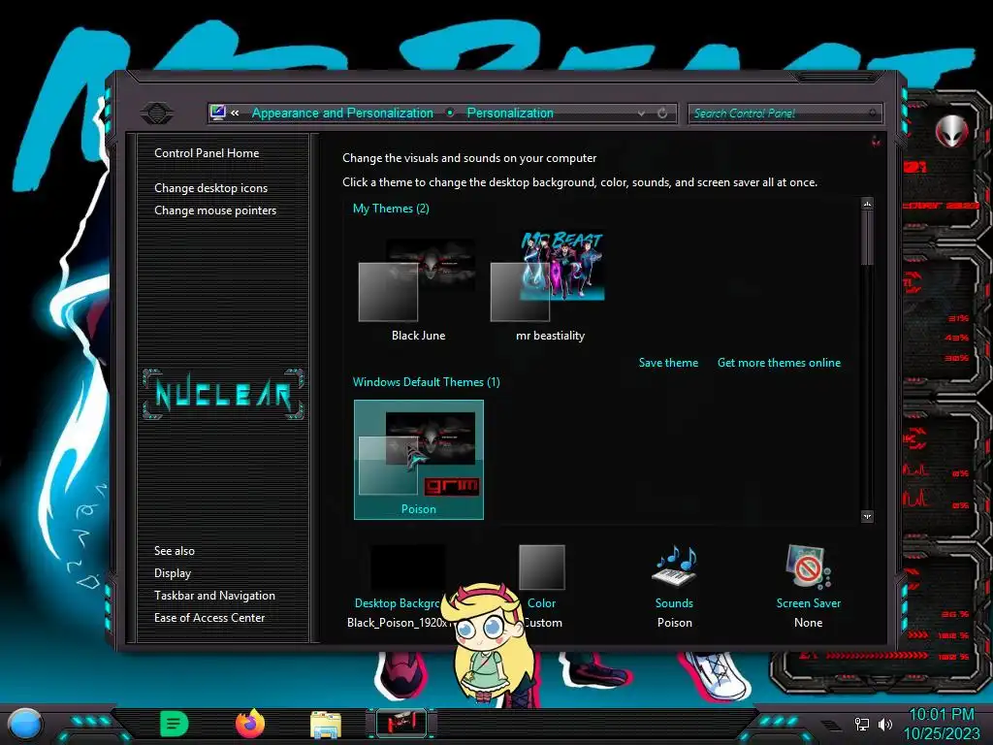Open the address bar history dropdown arrow
The height and width of the screenshot is (745, 993).
pos(641,113)
